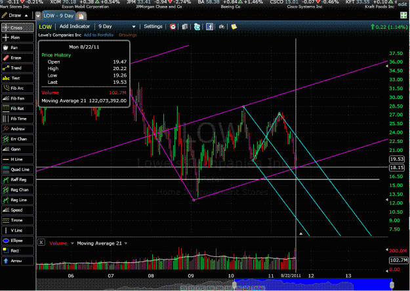Click the Add to Portfolio link
This screenshot has width=410, height=291.
pyautogui.click(x=98, y=35)
